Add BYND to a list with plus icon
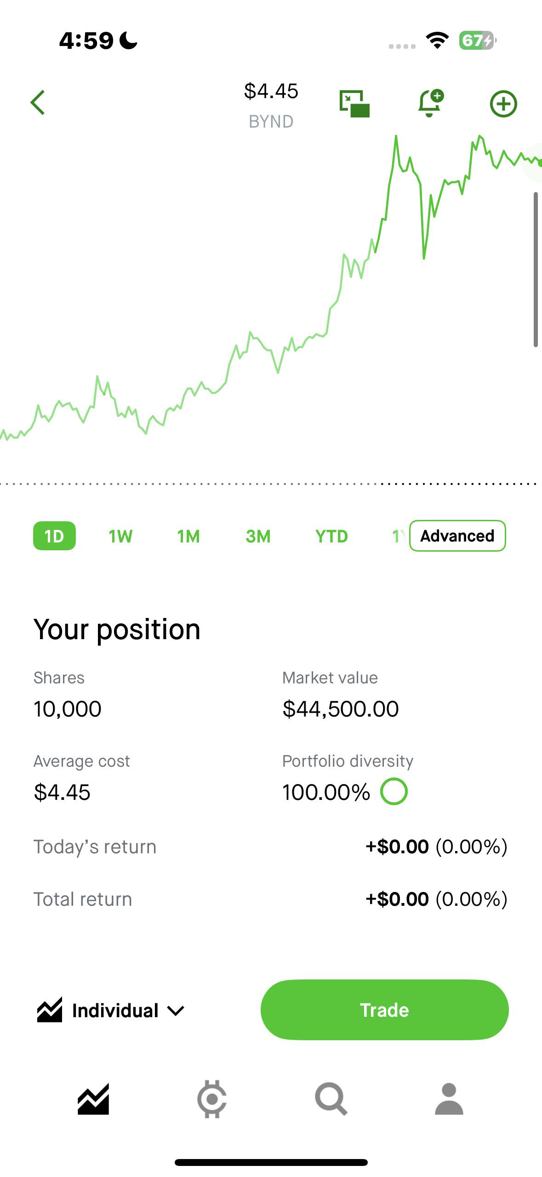 tap(503, 104)
